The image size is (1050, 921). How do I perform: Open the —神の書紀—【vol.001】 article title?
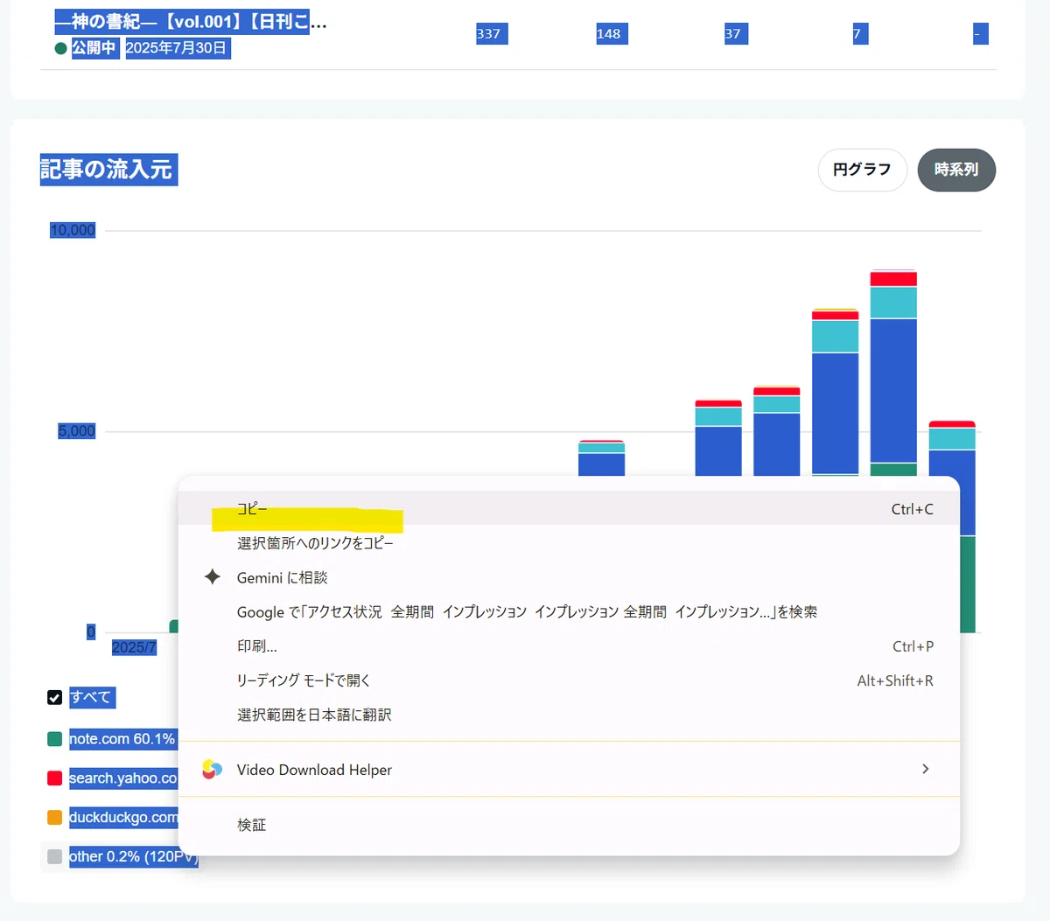[191, 22]
